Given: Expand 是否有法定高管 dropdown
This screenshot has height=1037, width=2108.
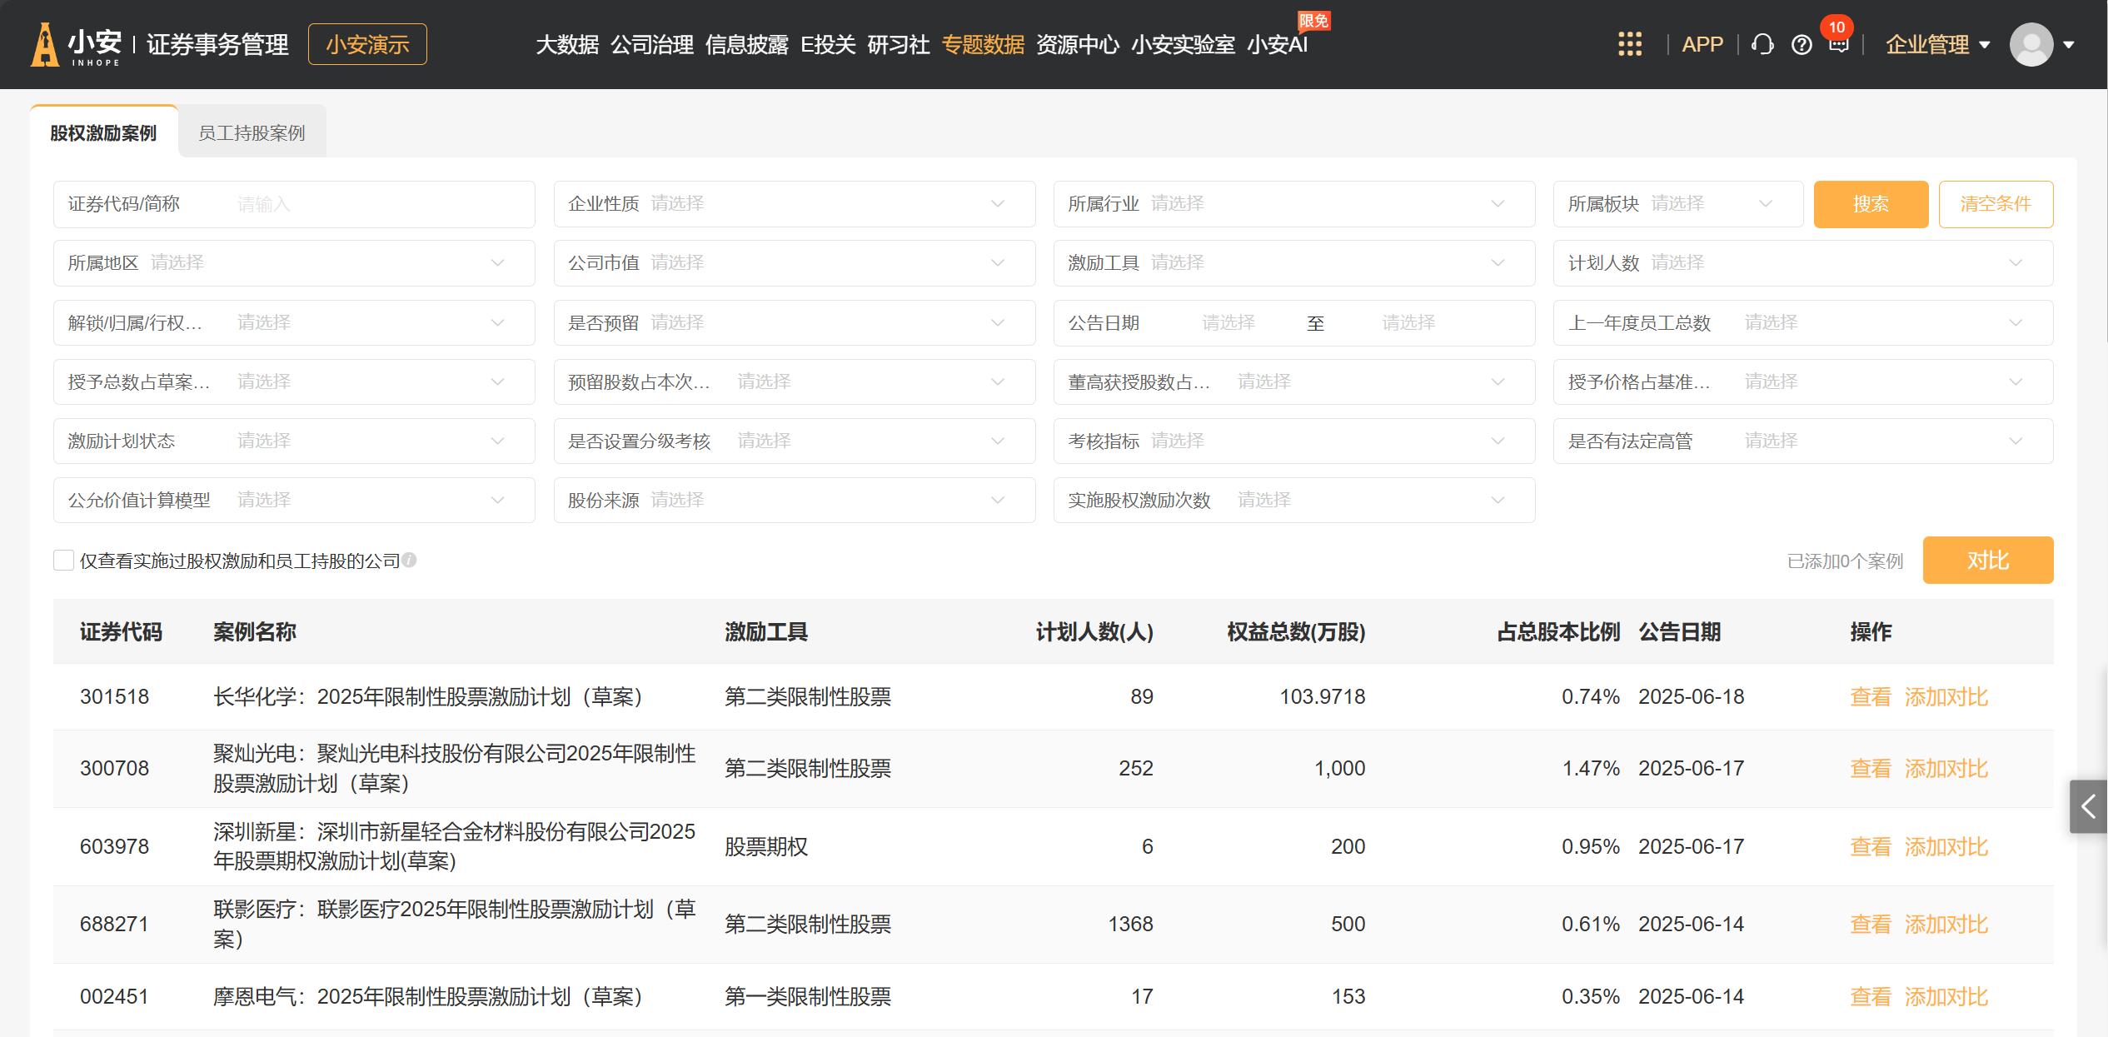Looking at the screenshot, I should 1802,441.
